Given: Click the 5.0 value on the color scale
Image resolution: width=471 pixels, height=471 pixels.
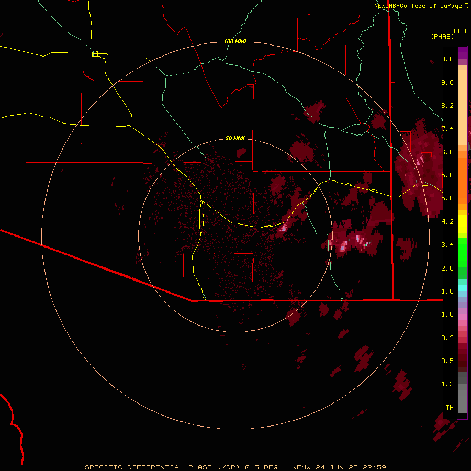Looking at the screenshot, I should pos(447,198).
